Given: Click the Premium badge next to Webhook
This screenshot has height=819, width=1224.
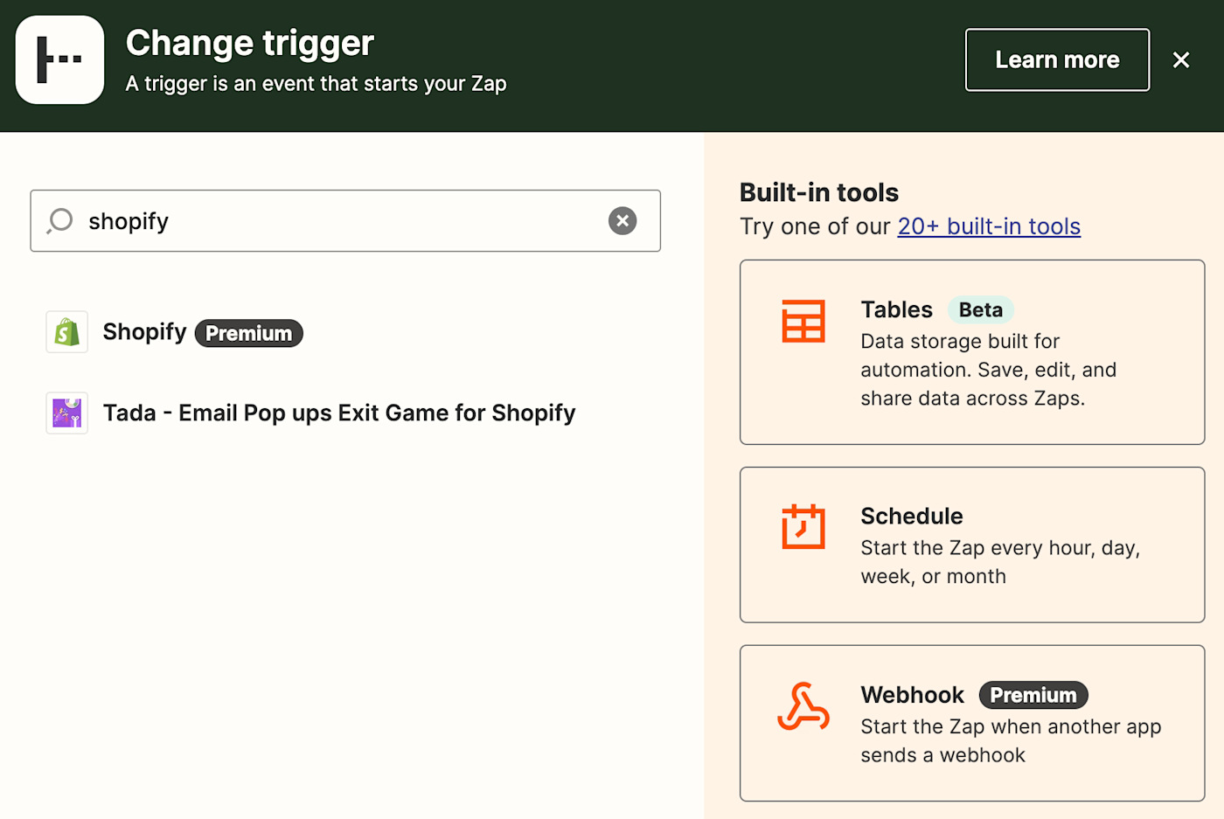Looking at the screenshot, I should 1033,695.
